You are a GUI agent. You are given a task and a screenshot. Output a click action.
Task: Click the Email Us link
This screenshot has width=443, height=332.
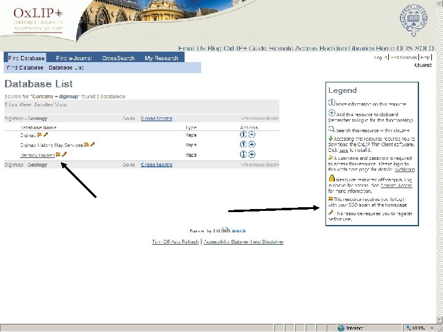(192, 49)
